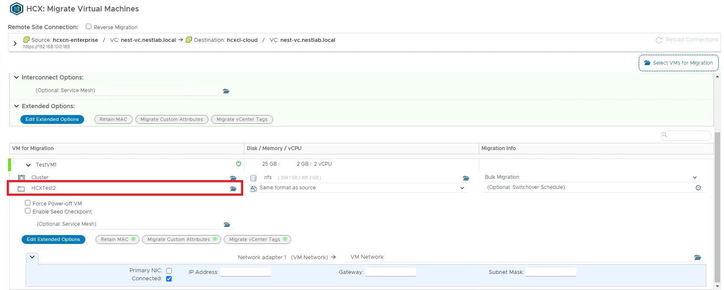
Task: Collapse the Interconnect Options section
Action: pos(16,77)
